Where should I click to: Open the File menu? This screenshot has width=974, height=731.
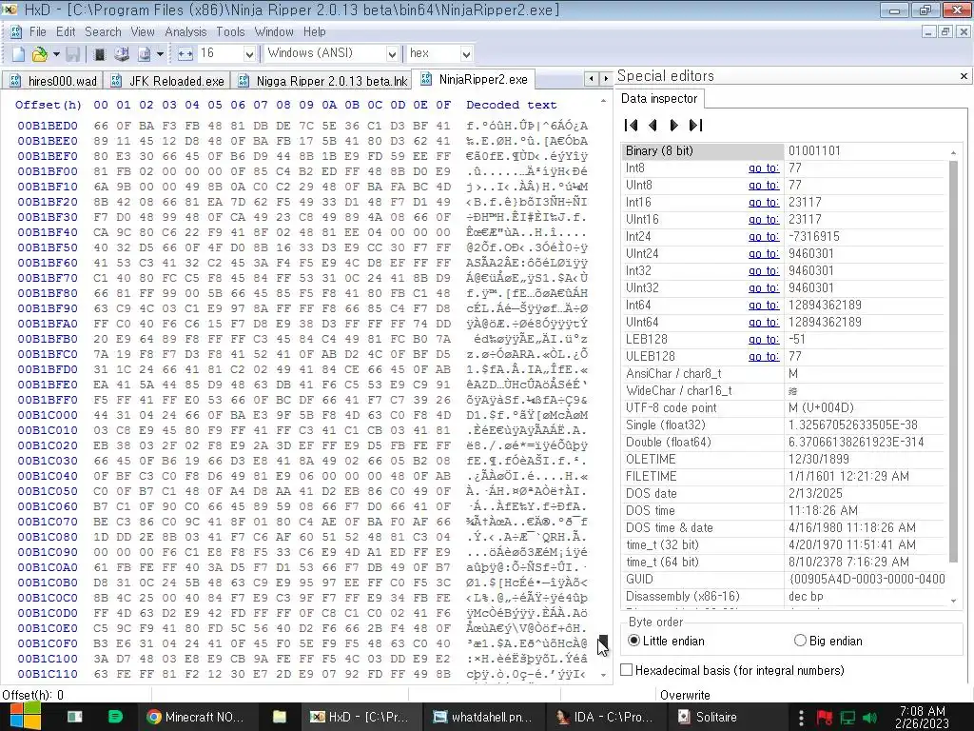37,31
